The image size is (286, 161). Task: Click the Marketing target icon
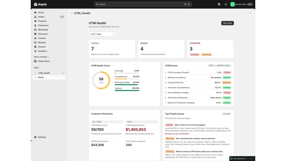tap(35, 30)
